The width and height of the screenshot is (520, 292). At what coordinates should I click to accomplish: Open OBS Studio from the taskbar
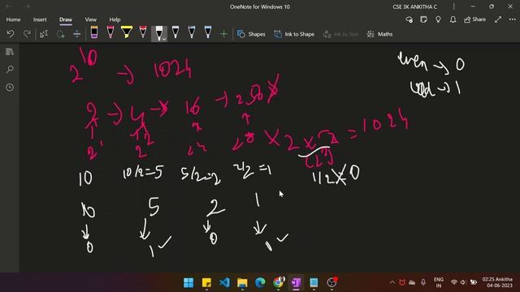[332, 282]
